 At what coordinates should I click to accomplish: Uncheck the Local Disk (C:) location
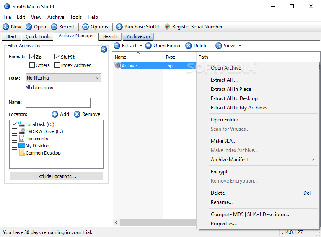coord(14,124)
